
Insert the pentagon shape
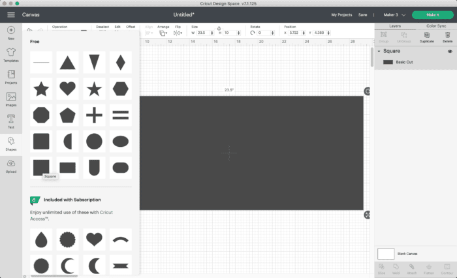(x=68, y=116)
